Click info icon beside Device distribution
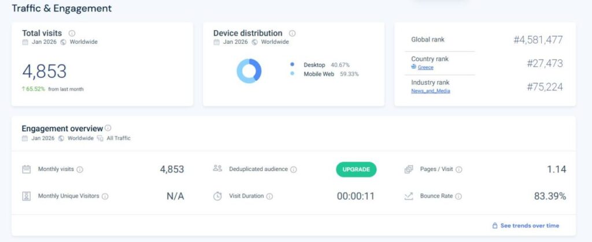The height and width of the screenshot is (242, 592). pyautogui.click(x=293, y=33)
